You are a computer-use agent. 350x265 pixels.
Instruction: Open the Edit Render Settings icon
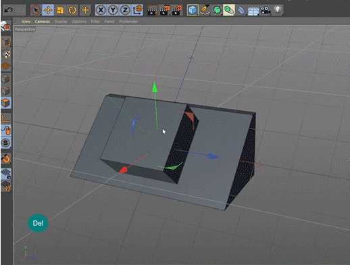[177, 10]
